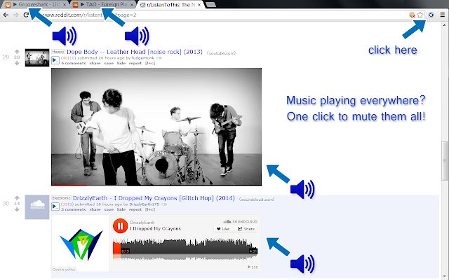
Task: Click save under the Dope Body post
Action: click(x=109, y=63)
